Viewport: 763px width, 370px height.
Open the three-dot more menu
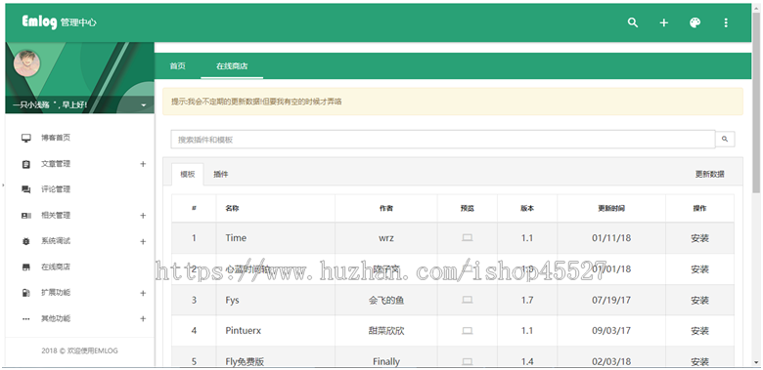[726, 22]
